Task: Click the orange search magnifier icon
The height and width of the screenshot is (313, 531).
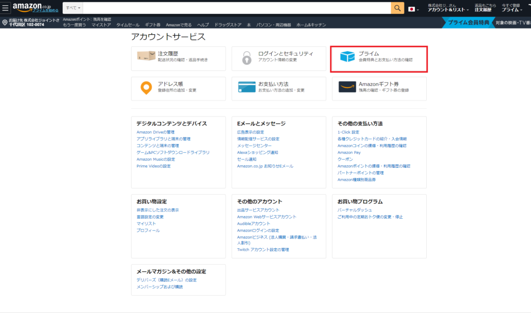Action: pyautogui.click(x=397, y=8)
